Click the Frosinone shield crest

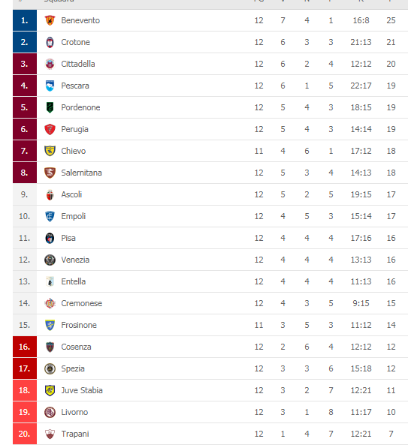(50, 325)
